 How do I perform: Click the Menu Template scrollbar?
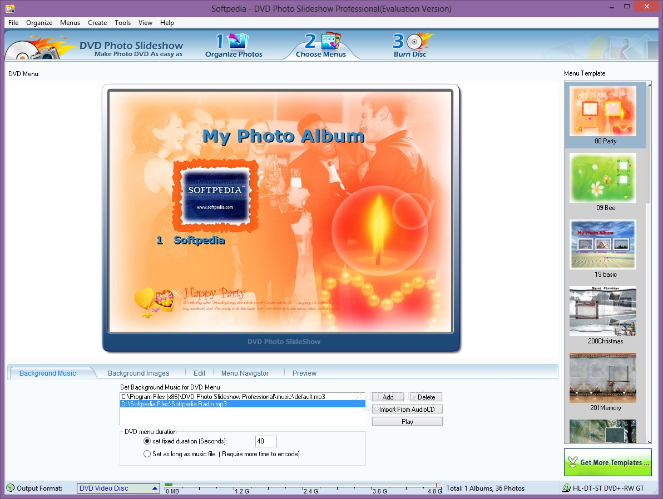(649, 262)
